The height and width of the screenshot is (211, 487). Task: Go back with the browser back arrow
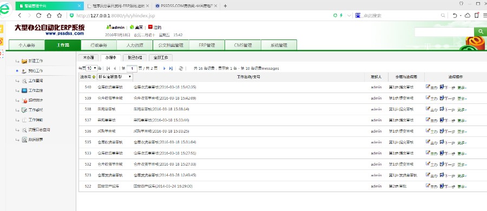(19, 16)
